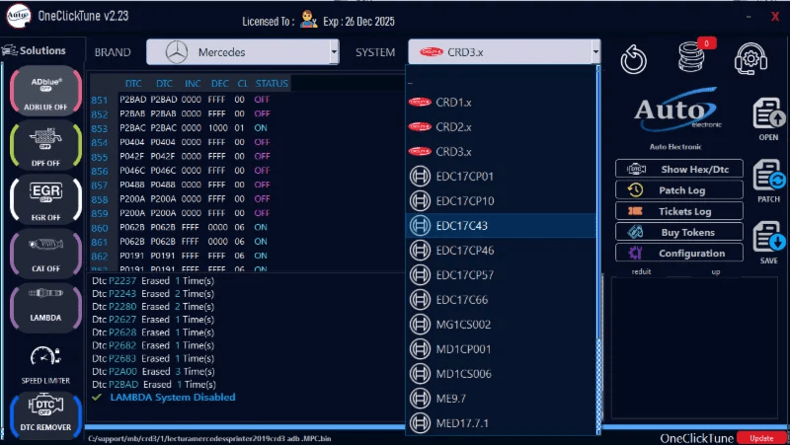Click the red Update button
The image size is (790, 445).
coord(761,438)
